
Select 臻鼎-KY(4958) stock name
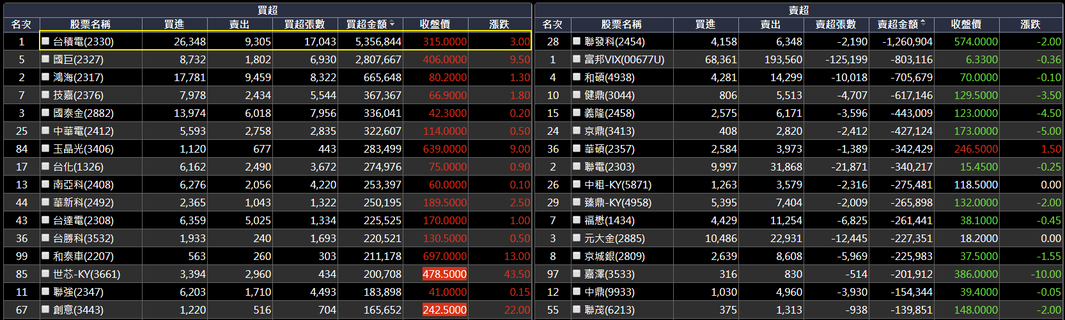pos(618,202)
